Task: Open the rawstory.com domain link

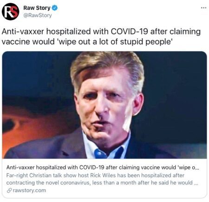Action: click(x=29, y=190)
